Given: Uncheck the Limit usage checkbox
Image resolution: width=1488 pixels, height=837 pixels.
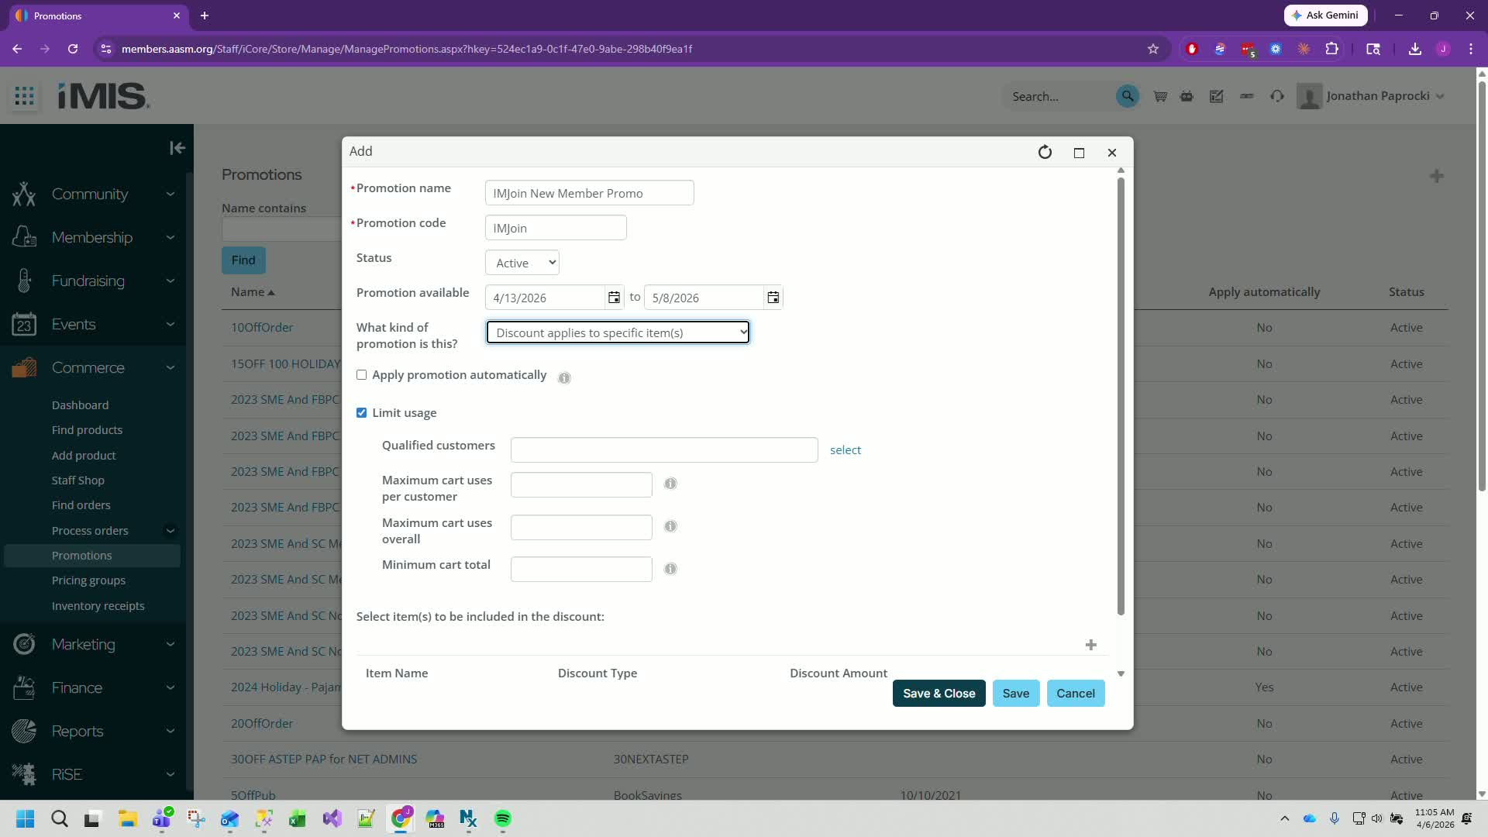Looking at the screenshot, I should pyautogui.click(x=361, y=413).
